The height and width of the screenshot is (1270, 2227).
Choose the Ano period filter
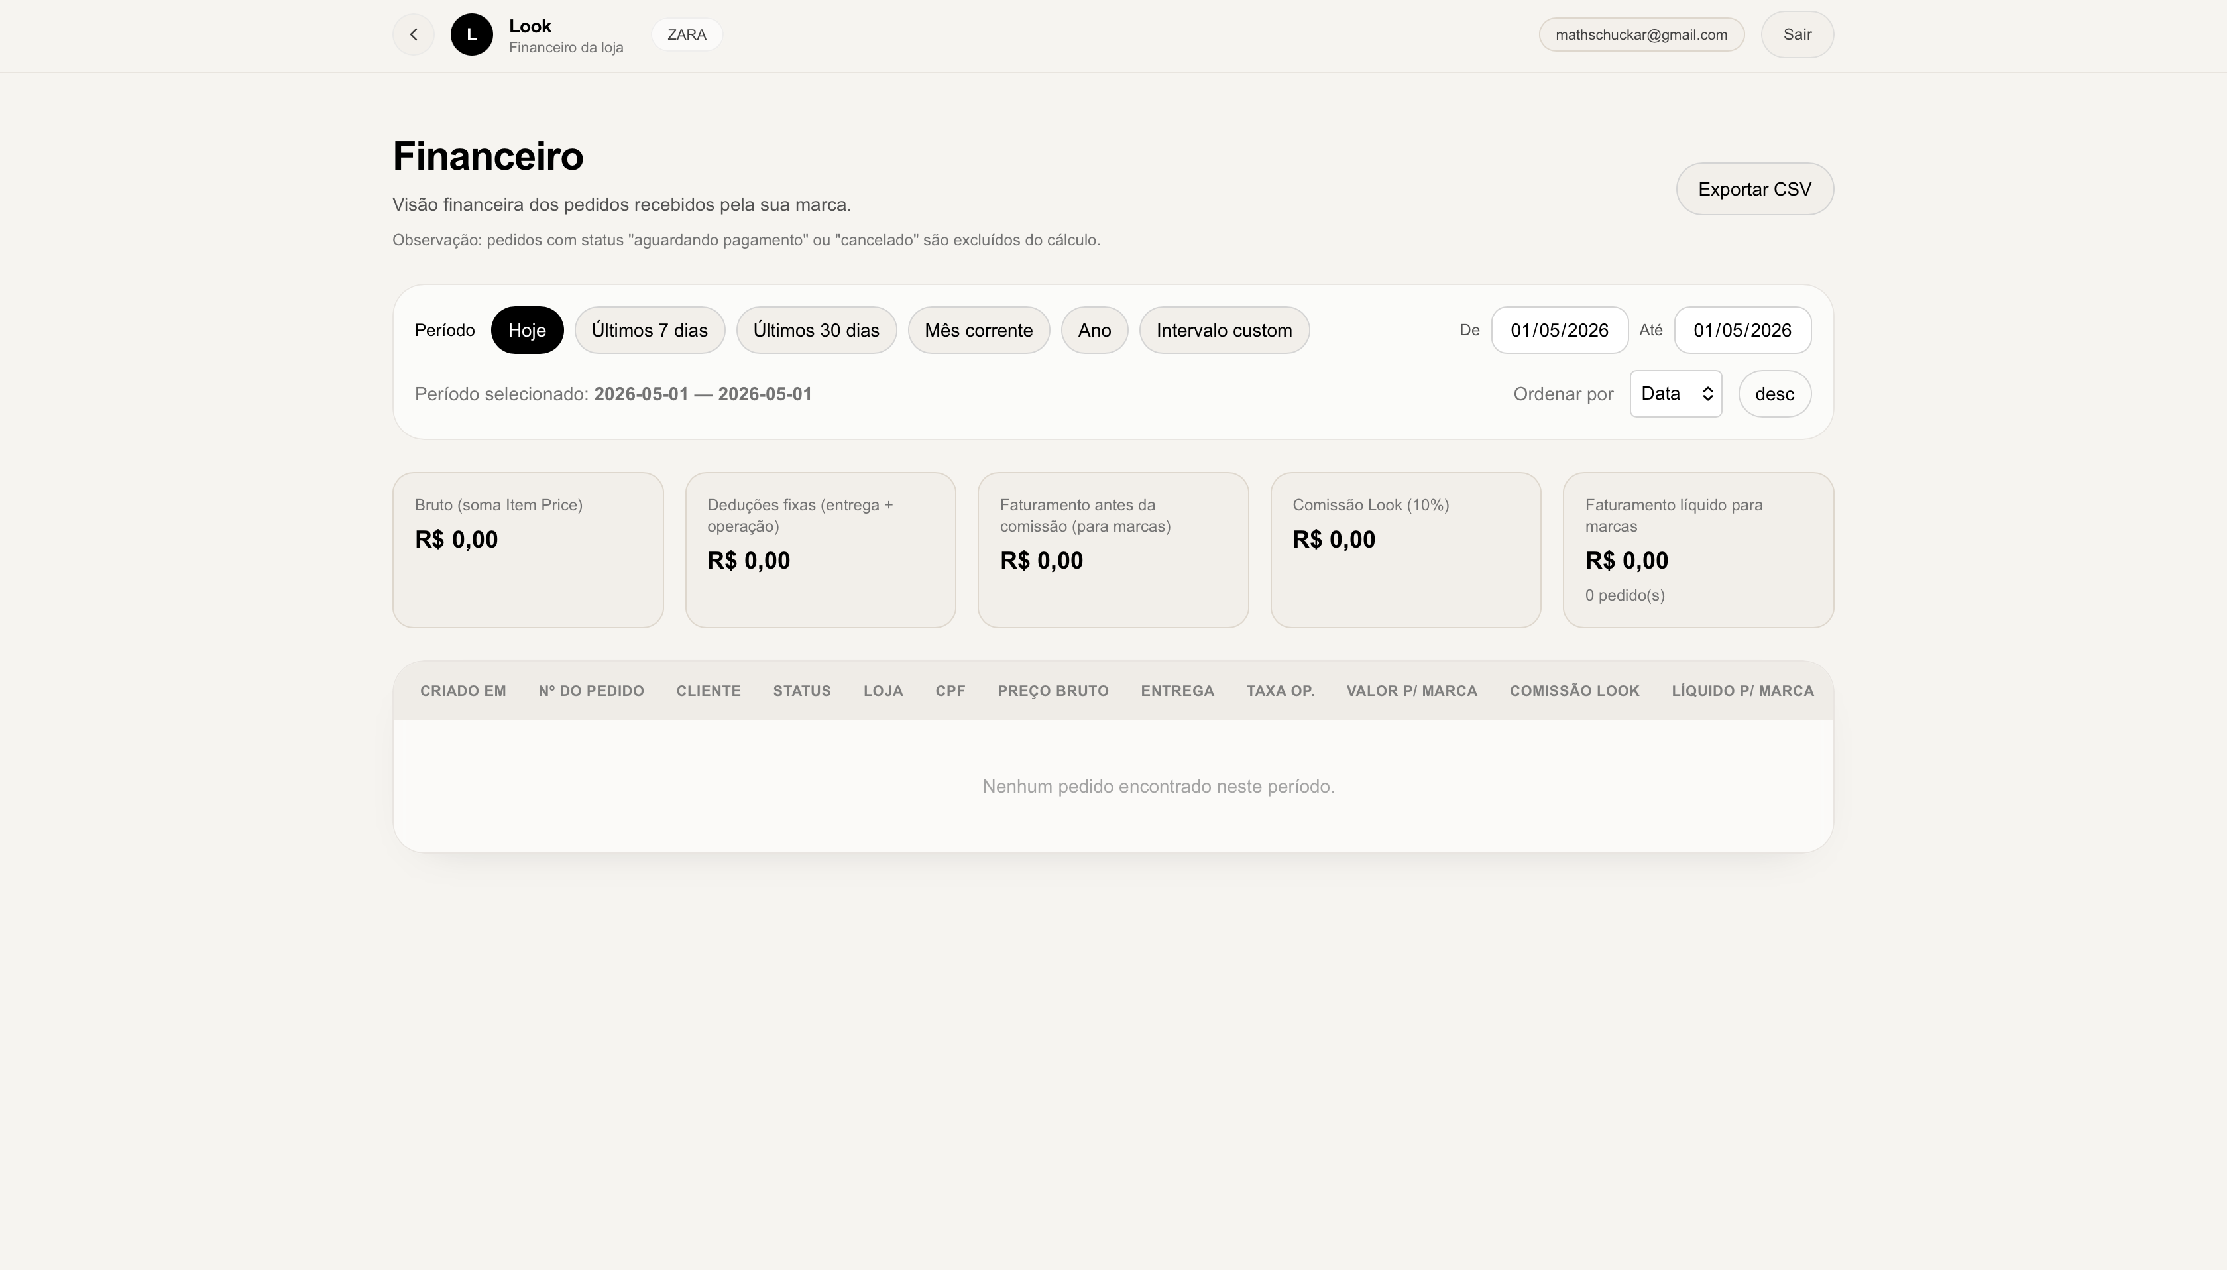(1094, 331)
